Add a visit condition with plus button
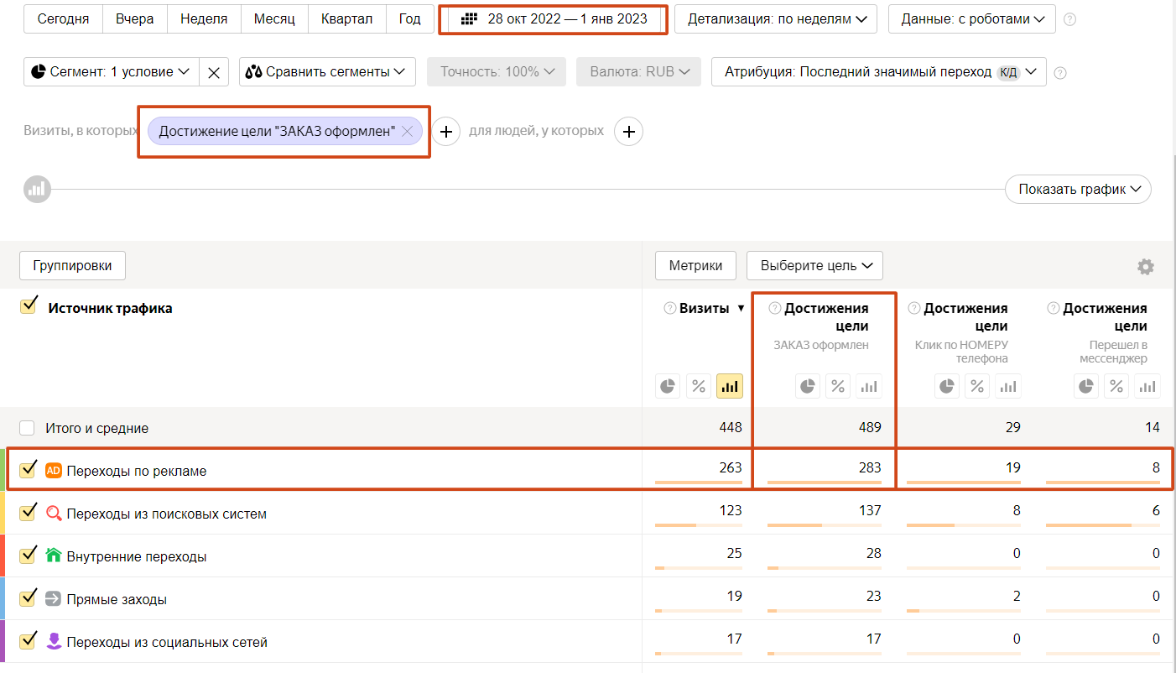 [x=446, y=132]
